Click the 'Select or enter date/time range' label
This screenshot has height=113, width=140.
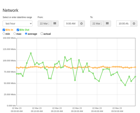17,17
